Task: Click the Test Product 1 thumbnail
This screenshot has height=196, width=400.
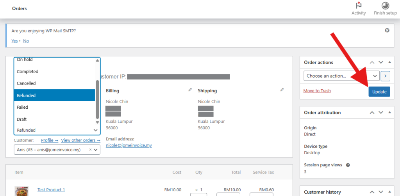Action: click(x=21, y=191)
